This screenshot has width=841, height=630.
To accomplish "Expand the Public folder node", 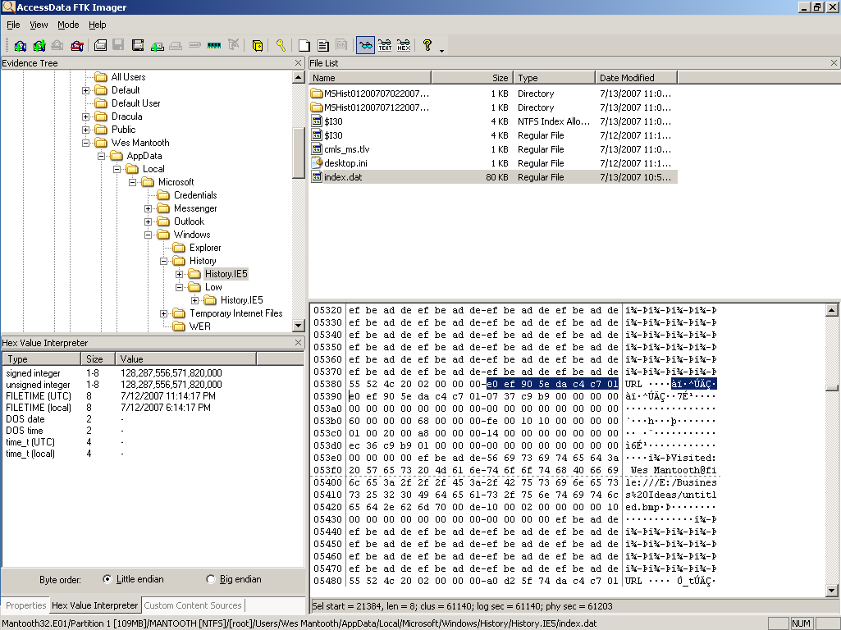I will tap(86, 130).
